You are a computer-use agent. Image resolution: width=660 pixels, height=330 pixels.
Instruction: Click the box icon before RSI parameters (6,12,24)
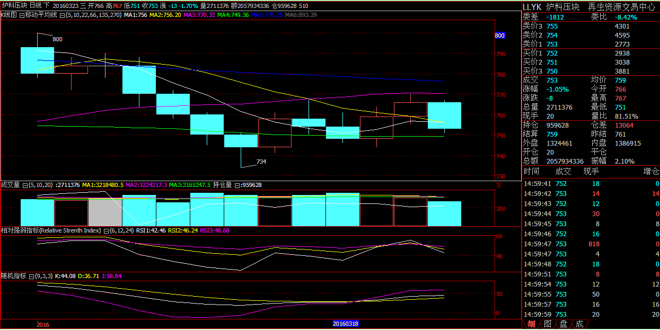pos(107,231)
